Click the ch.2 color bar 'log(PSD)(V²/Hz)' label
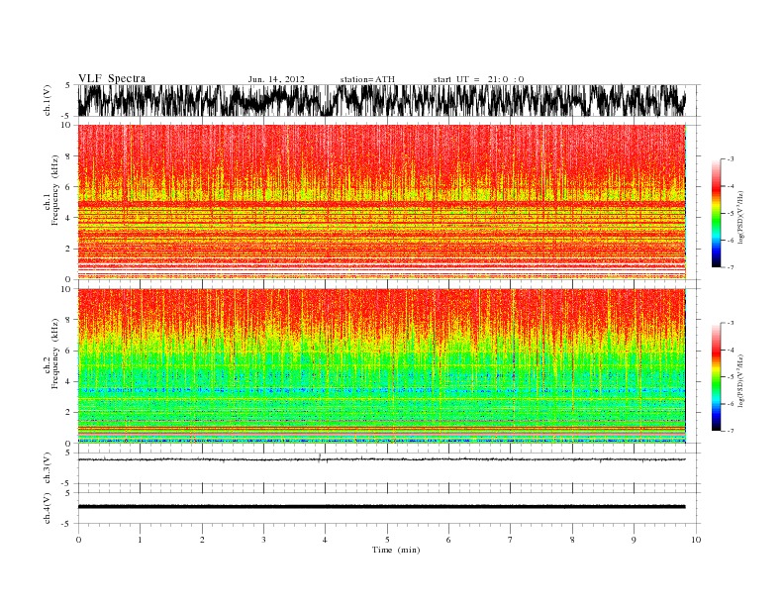784x606 pixels. point(740,380)
